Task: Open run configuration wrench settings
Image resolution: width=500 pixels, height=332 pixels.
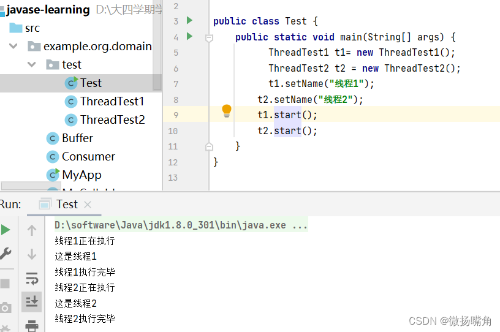Action: (6, 254)
